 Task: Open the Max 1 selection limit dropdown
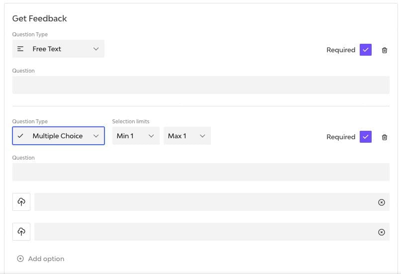187,136
